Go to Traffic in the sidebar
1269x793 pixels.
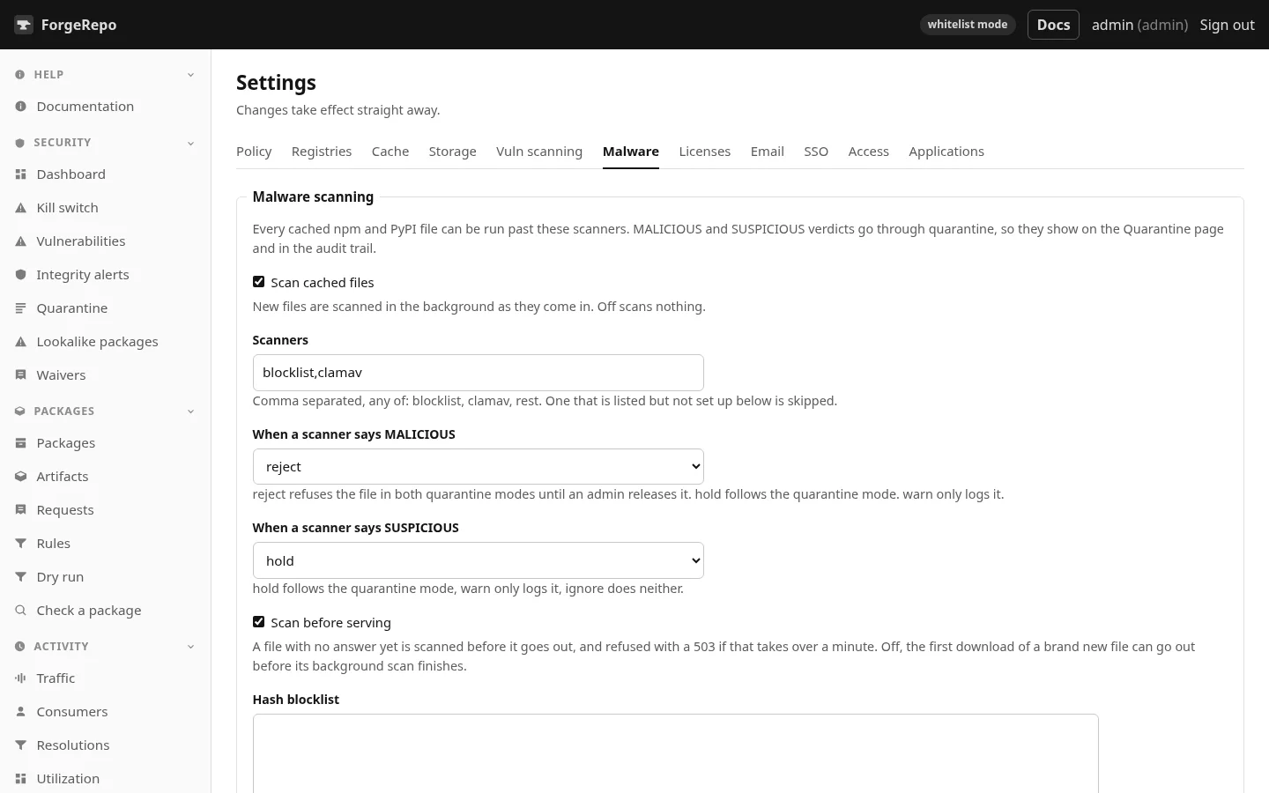coord(56,678)
